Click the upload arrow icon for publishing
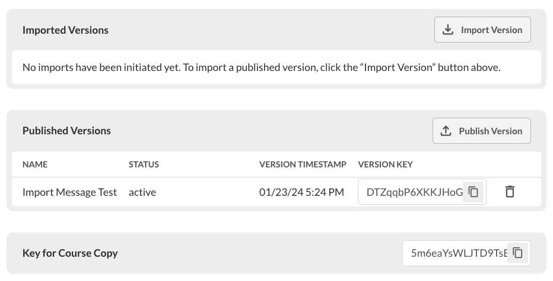This screenshot has width=553, height=281. (446, 131)
